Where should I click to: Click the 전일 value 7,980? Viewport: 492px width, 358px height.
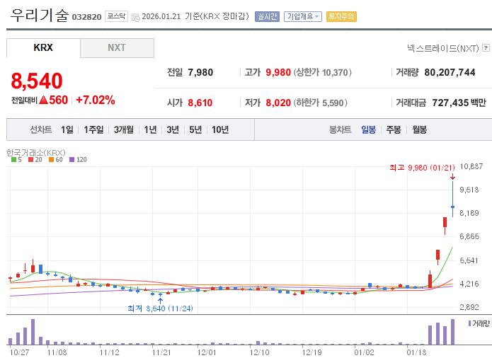coord(200,72)
